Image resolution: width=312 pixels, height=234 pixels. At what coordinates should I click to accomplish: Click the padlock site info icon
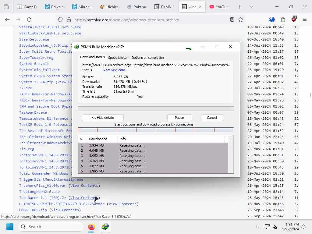point(69,19)
